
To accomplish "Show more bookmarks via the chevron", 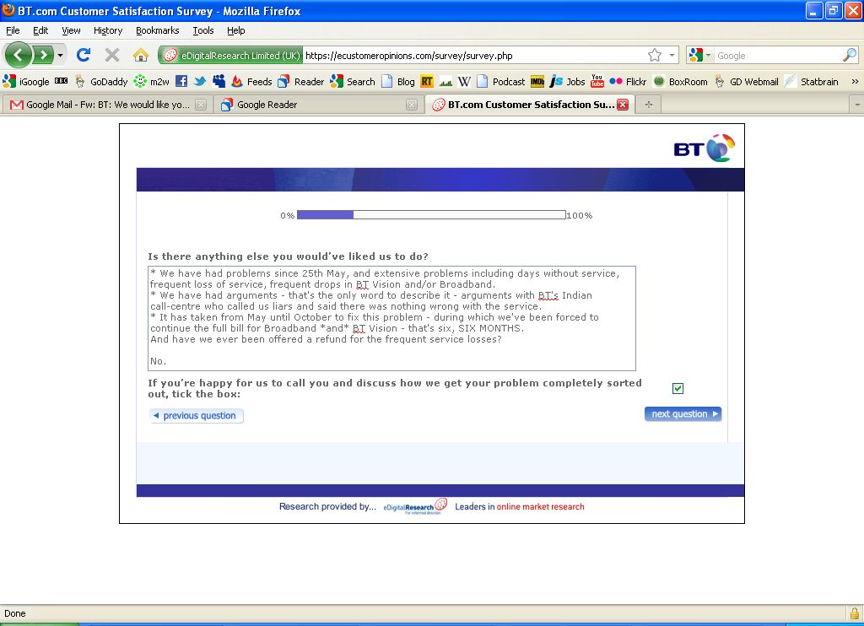I will click(x=854, y=82).
